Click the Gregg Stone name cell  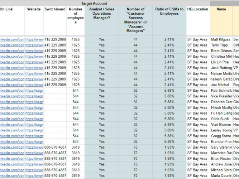point(221,136)
